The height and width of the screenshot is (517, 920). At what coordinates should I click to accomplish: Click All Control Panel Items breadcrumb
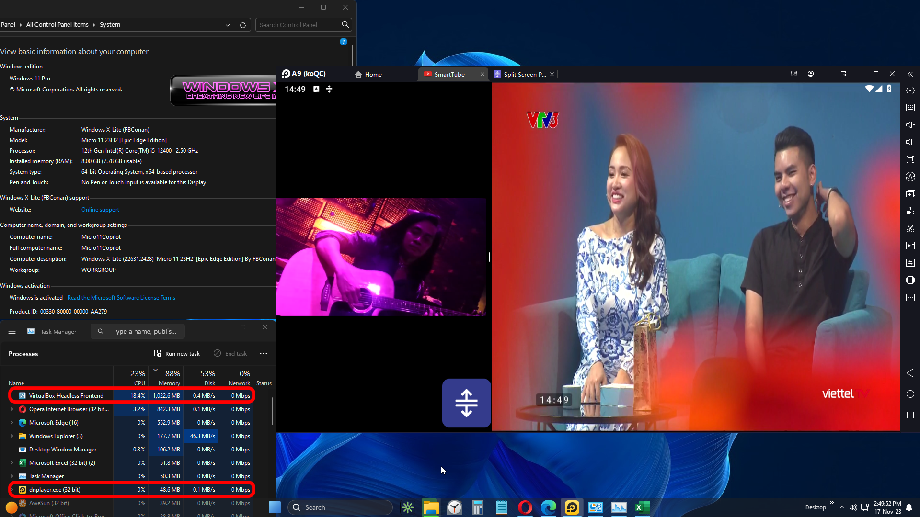[x=57, y=25]
